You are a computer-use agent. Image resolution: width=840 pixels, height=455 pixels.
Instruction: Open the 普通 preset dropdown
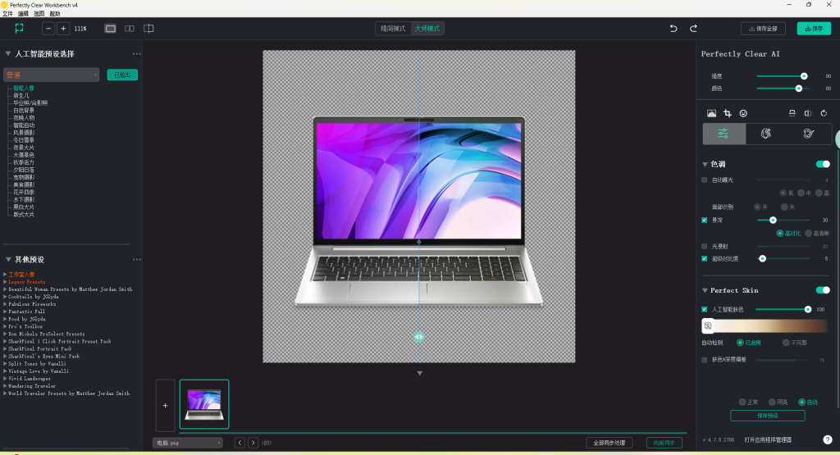coord(51,75)
